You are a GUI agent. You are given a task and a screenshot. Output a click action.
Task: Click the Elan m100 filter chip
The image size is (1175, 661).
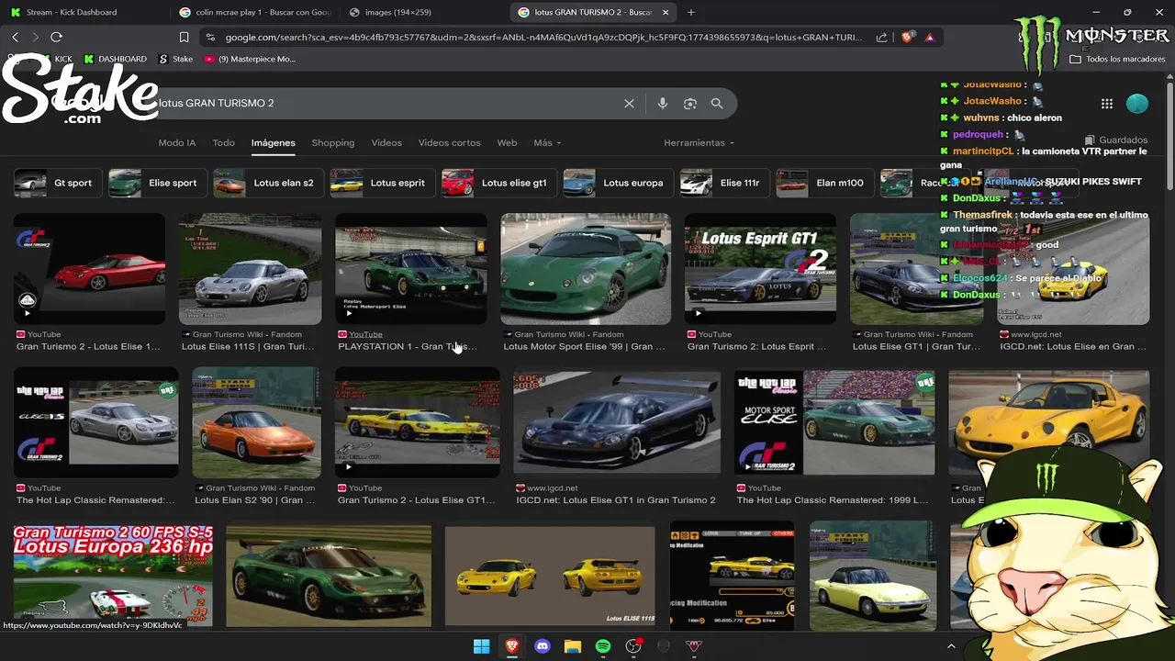pos(823,183)
